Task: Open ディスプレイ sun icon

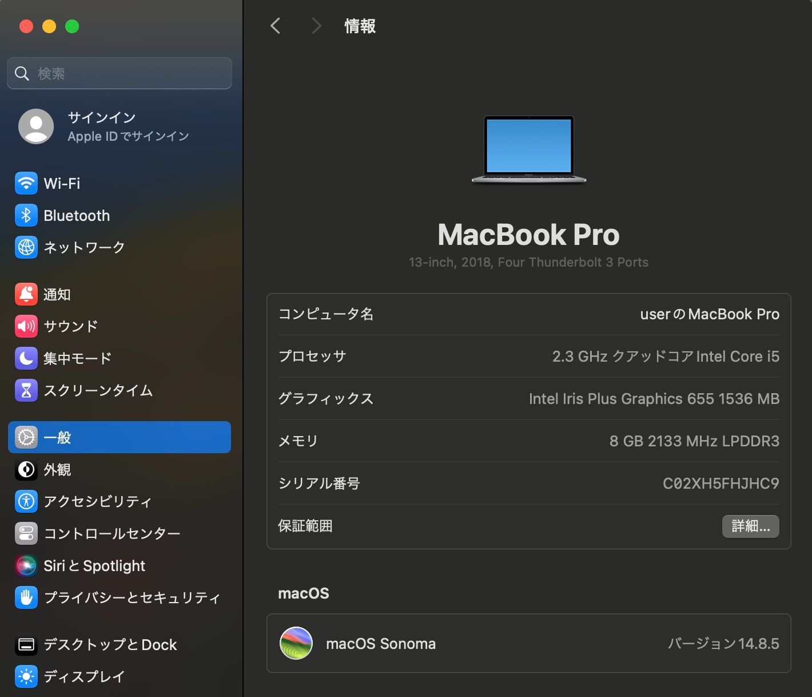Action: [26, 676]
